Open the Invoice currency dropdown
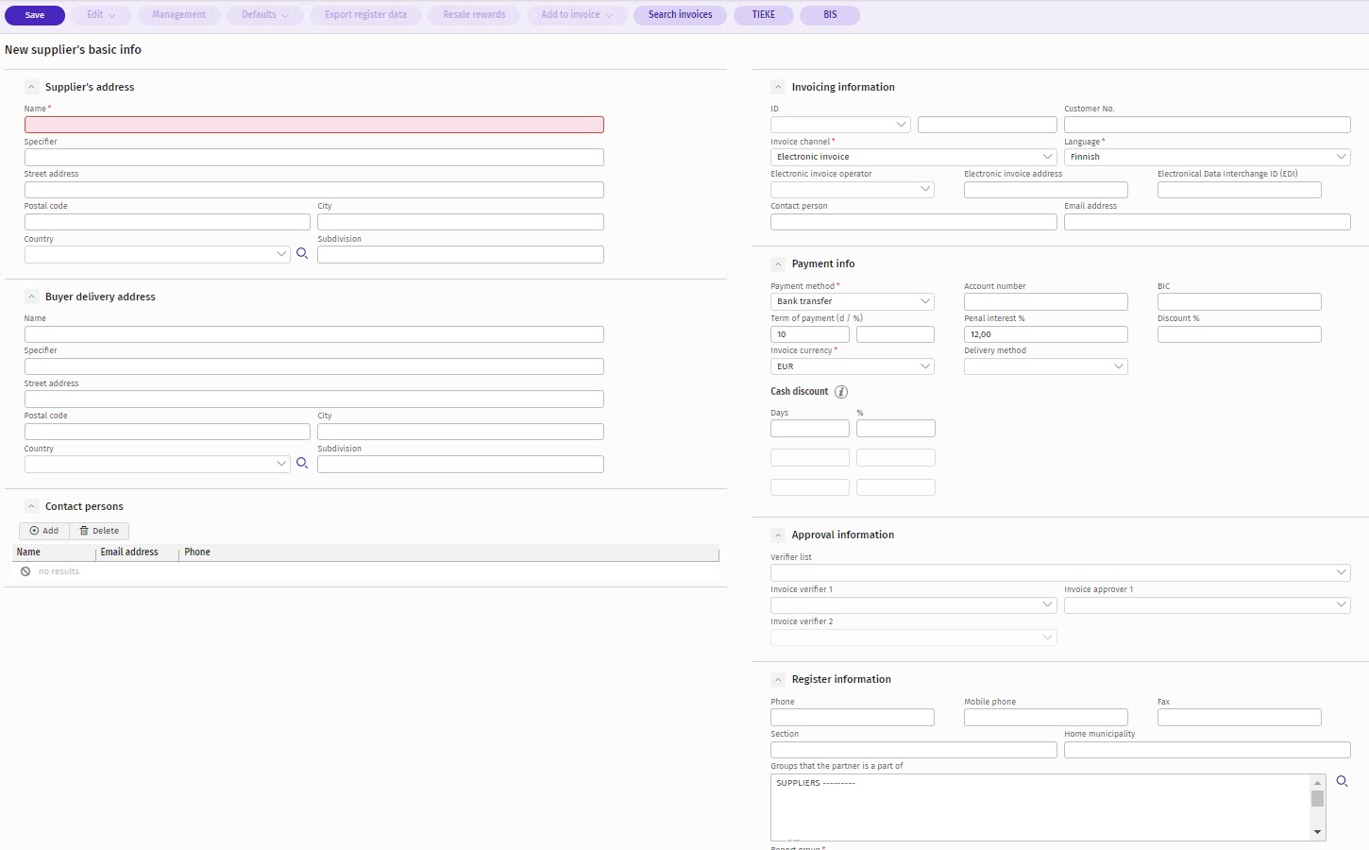 click(852, 366)
